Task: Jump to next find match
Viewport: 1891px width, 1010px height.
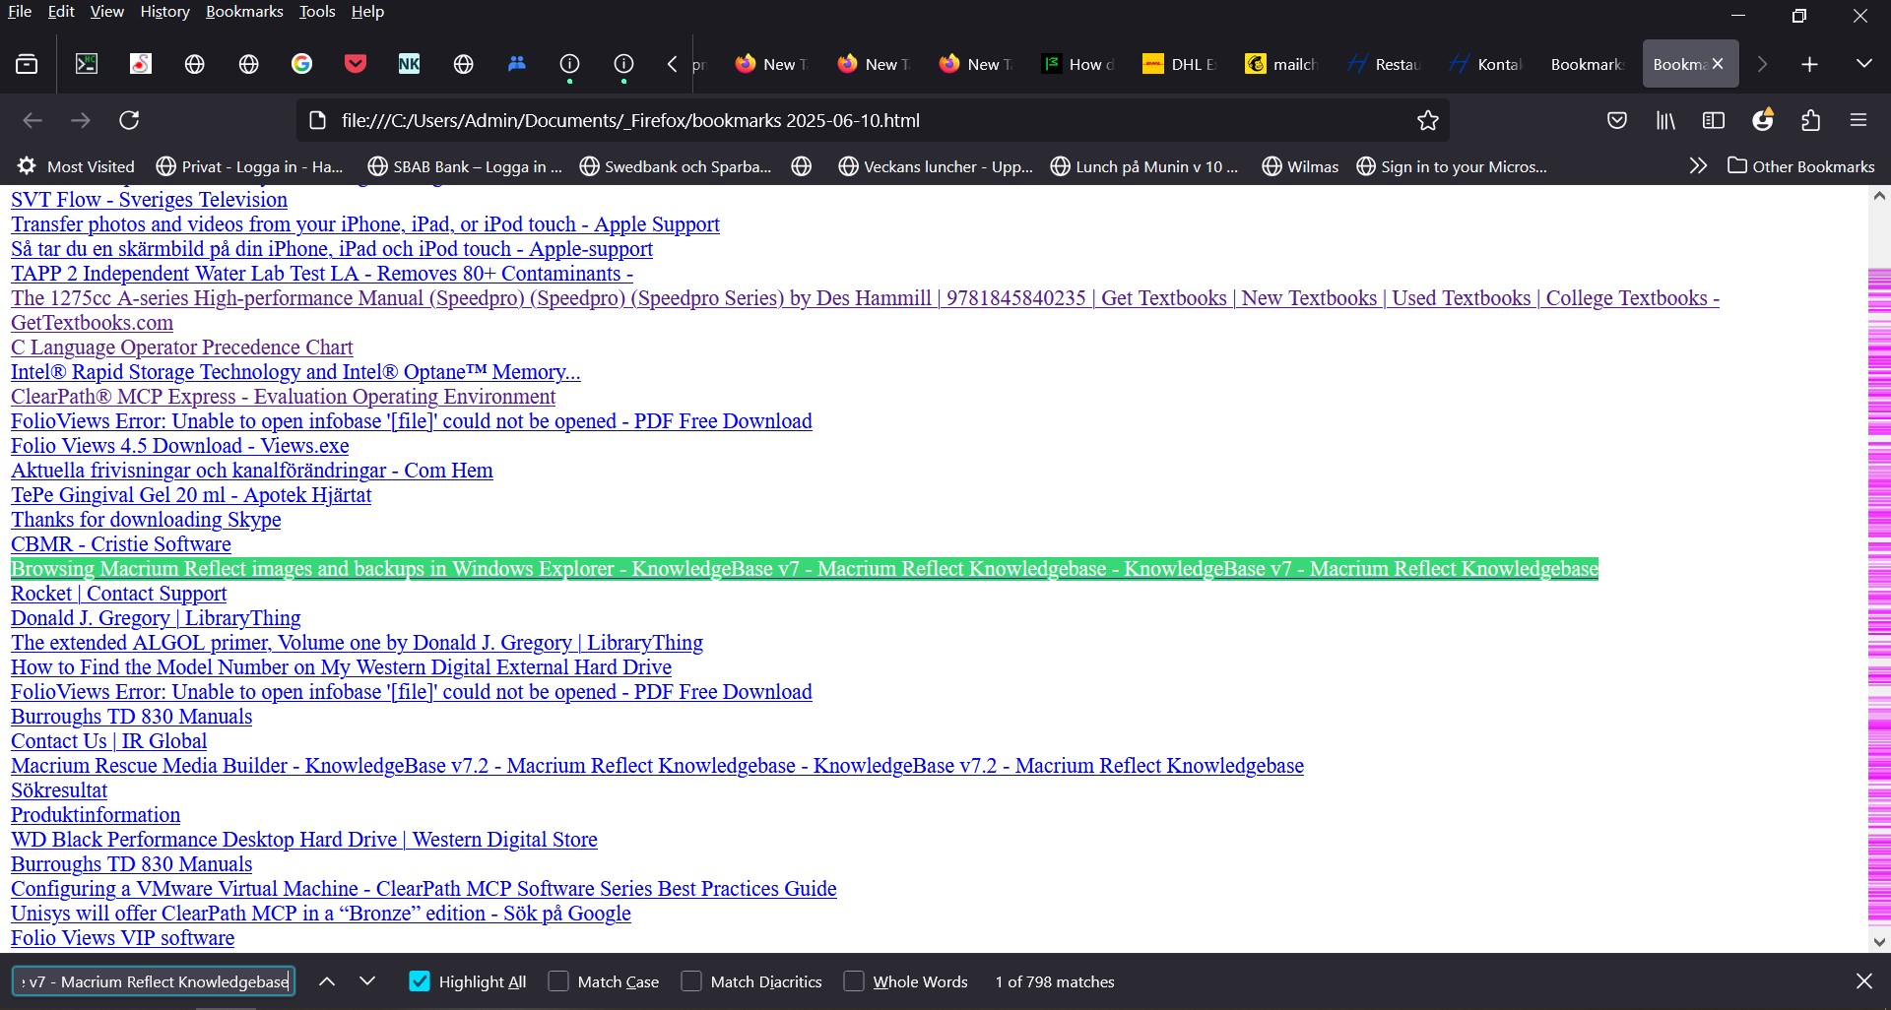Action: [367, 981]
